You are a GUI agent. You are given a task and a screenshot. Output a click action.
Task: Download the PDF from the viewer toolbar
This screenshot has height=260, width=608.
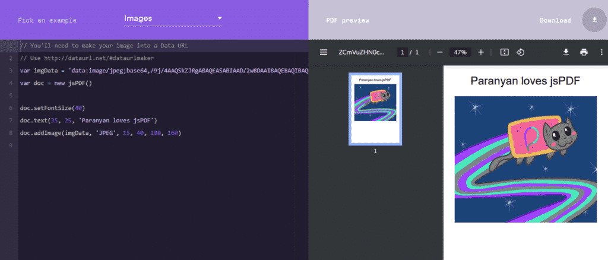(566, 52)
